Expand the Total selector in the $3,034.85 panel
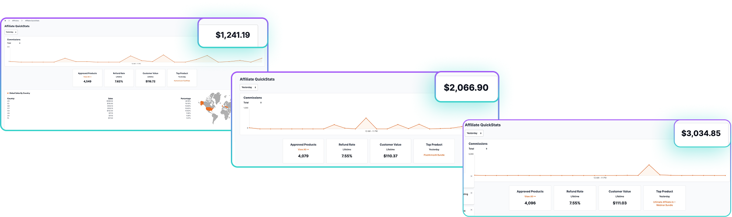 coord(478,149)
